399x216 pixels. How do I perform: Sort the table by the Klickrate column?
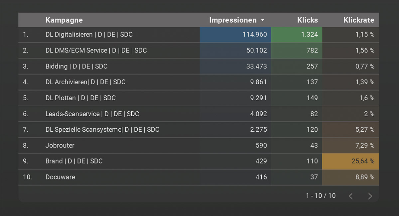pos(359,20)
